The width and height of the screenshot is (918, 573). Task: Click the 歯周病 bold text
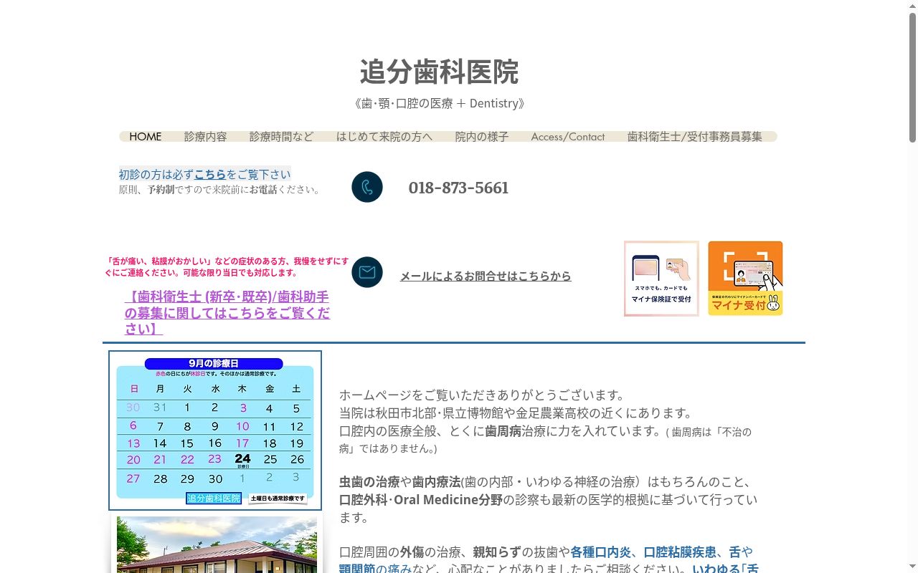coord(503,430)
